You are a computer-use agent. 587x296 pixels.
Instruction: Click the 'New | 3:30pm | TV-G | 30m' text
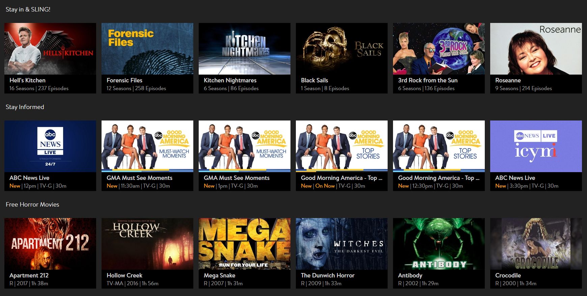527,186
